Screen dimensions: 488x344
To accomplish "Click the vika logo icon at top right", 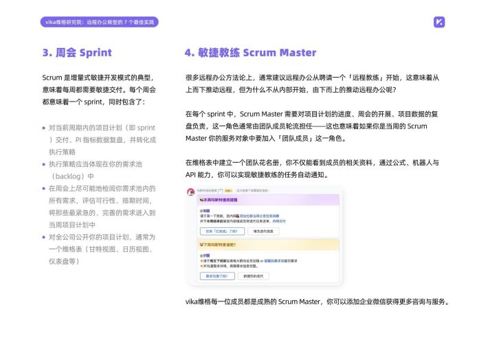I will (439, 22).
